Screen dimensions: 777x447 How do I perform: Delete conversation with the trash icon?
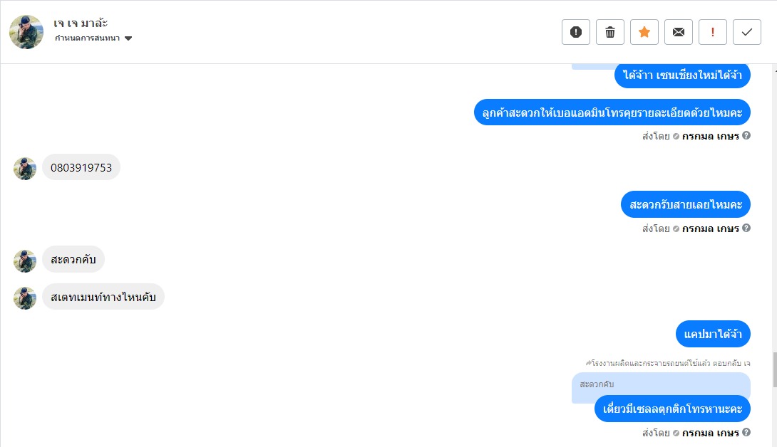tap(610, 32)
